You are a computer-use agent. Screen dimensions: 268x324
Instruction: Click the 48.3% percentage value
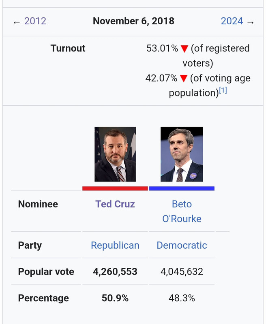[x=182, y=298]
